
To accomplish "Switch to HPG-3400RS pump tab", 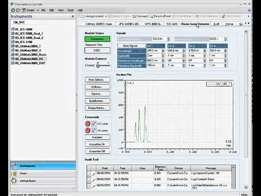I will [129, 24].
